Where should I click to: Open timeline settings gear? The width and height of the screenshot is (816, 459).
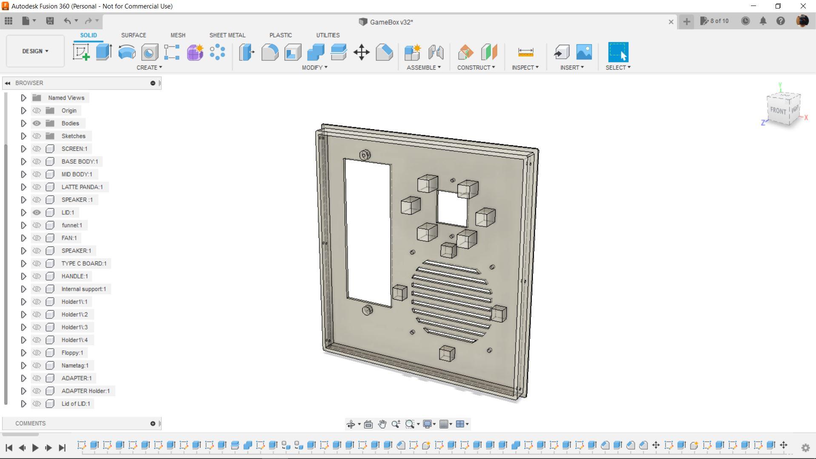[805, 448]
